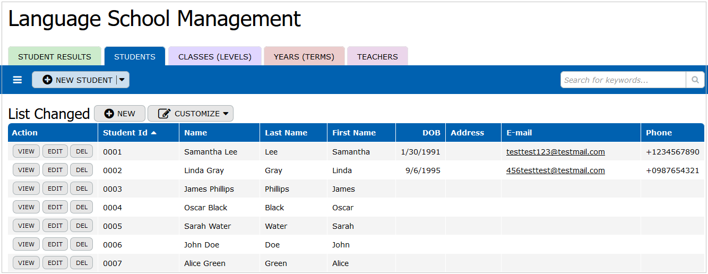View the Alice Green record

[26, 263]
